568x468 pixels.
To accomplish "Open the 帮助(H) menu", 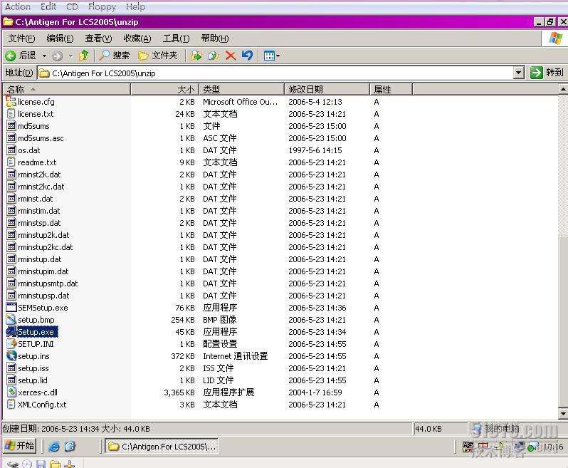I will coord(215,38).
